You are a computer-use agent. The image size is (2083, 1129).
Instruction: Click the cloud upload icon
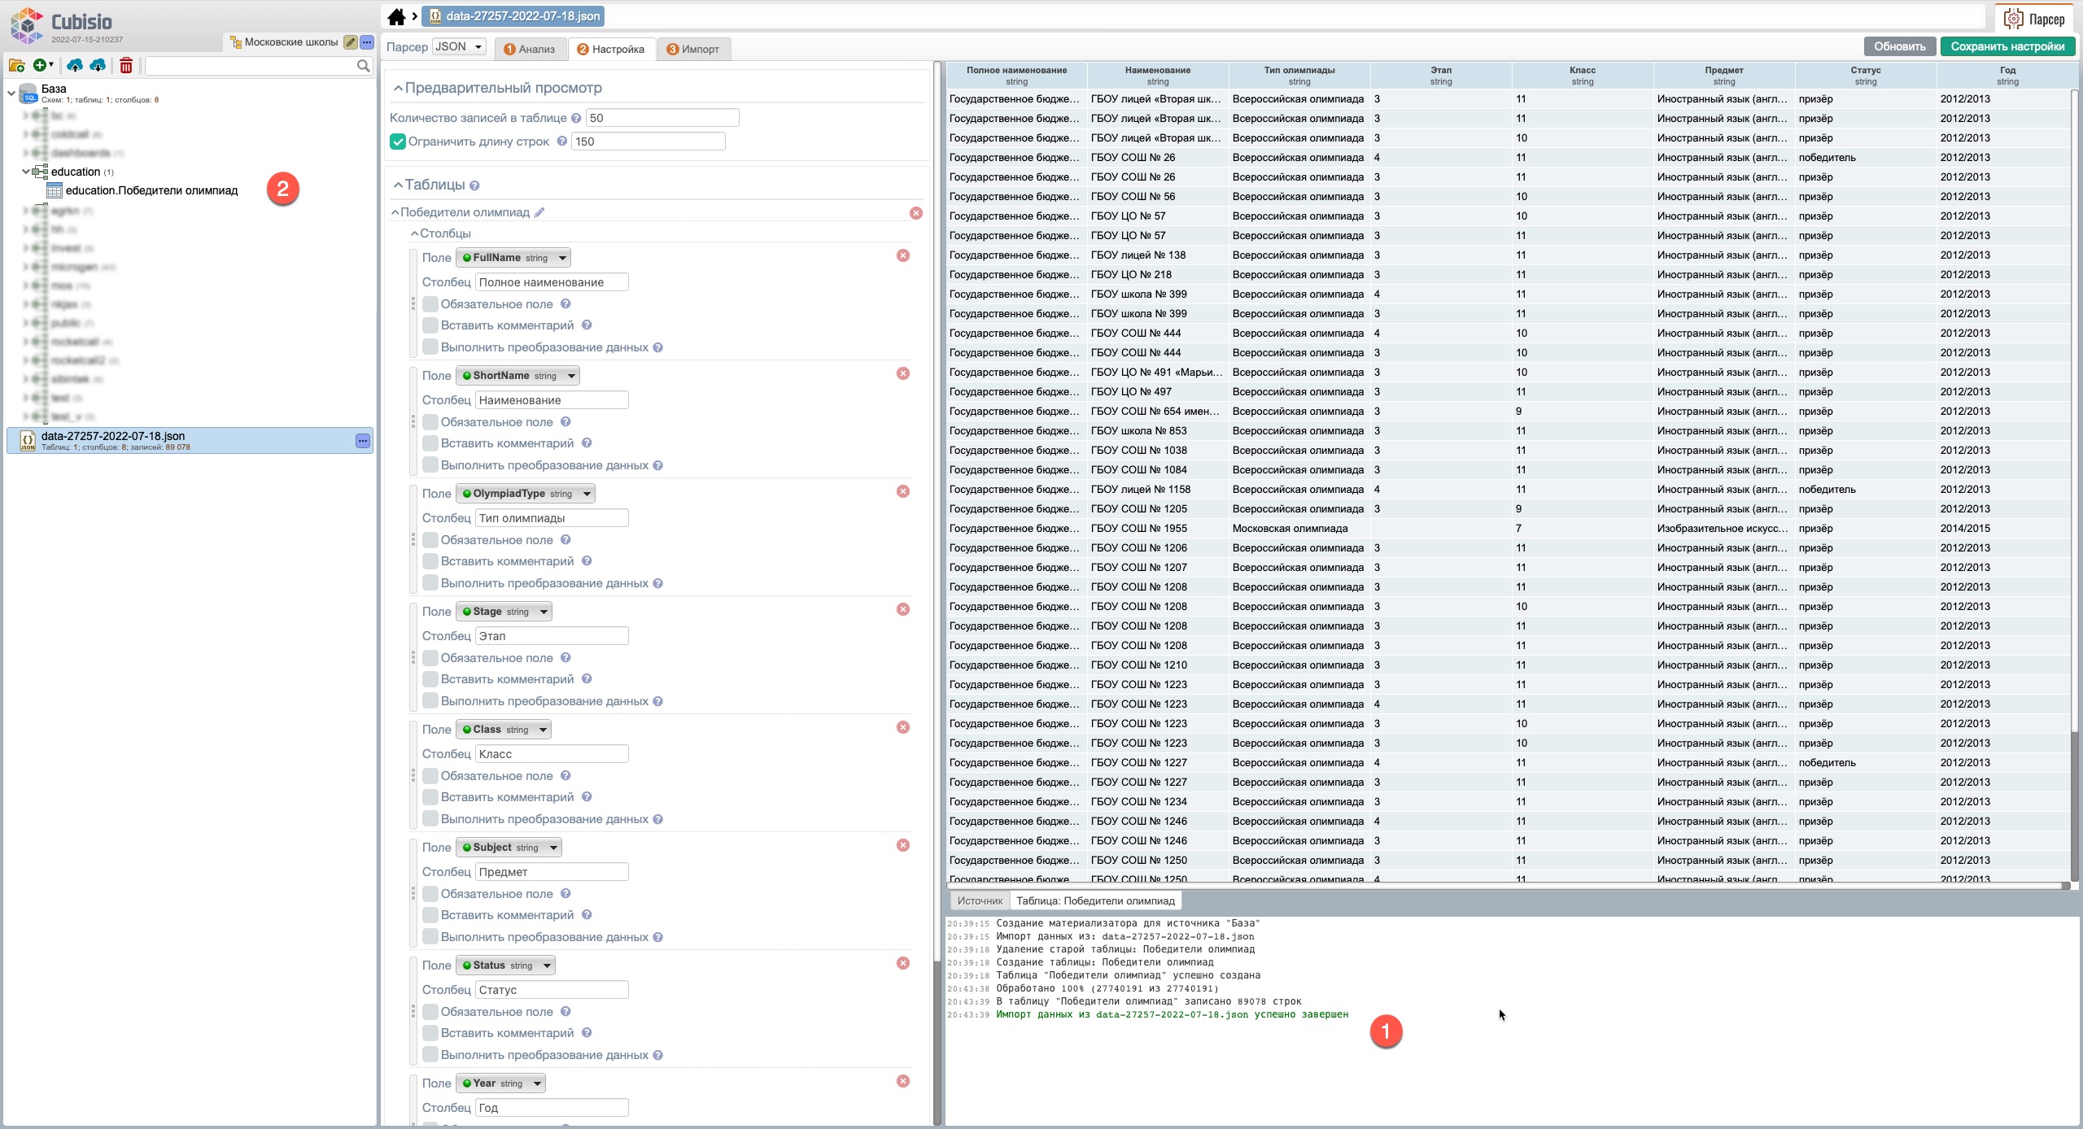75,66
